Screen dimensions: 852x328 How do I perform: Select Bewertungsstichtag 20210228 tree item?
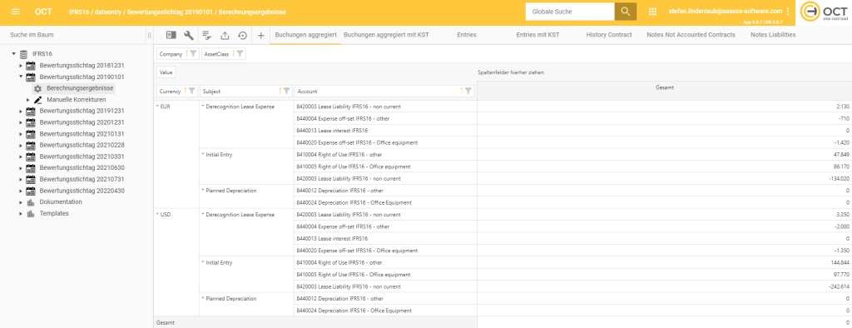coord(82,145)
